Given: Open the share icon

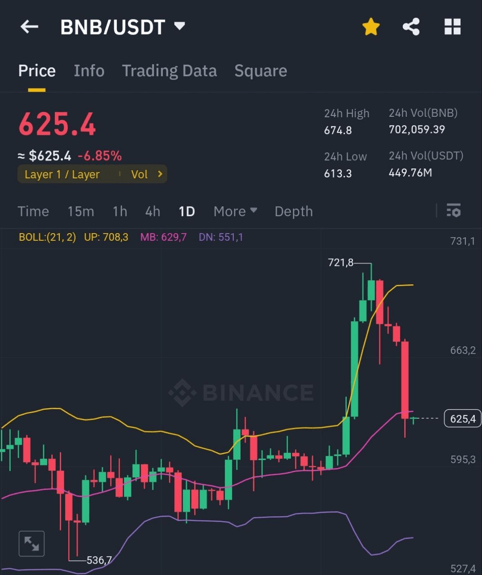Looking at the screenshot, I should tap(411, 27).
